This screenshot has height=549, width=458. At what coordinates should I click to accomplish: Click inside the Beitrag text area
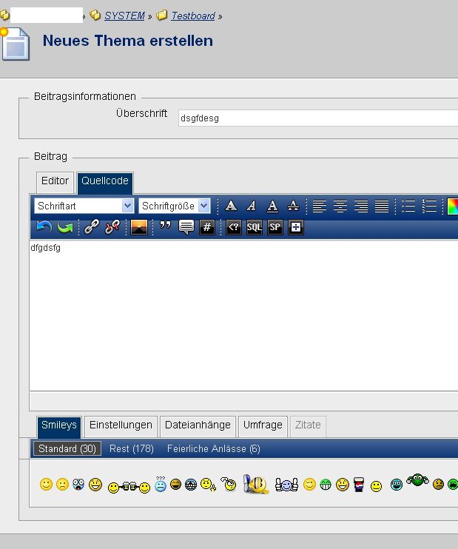243,315
